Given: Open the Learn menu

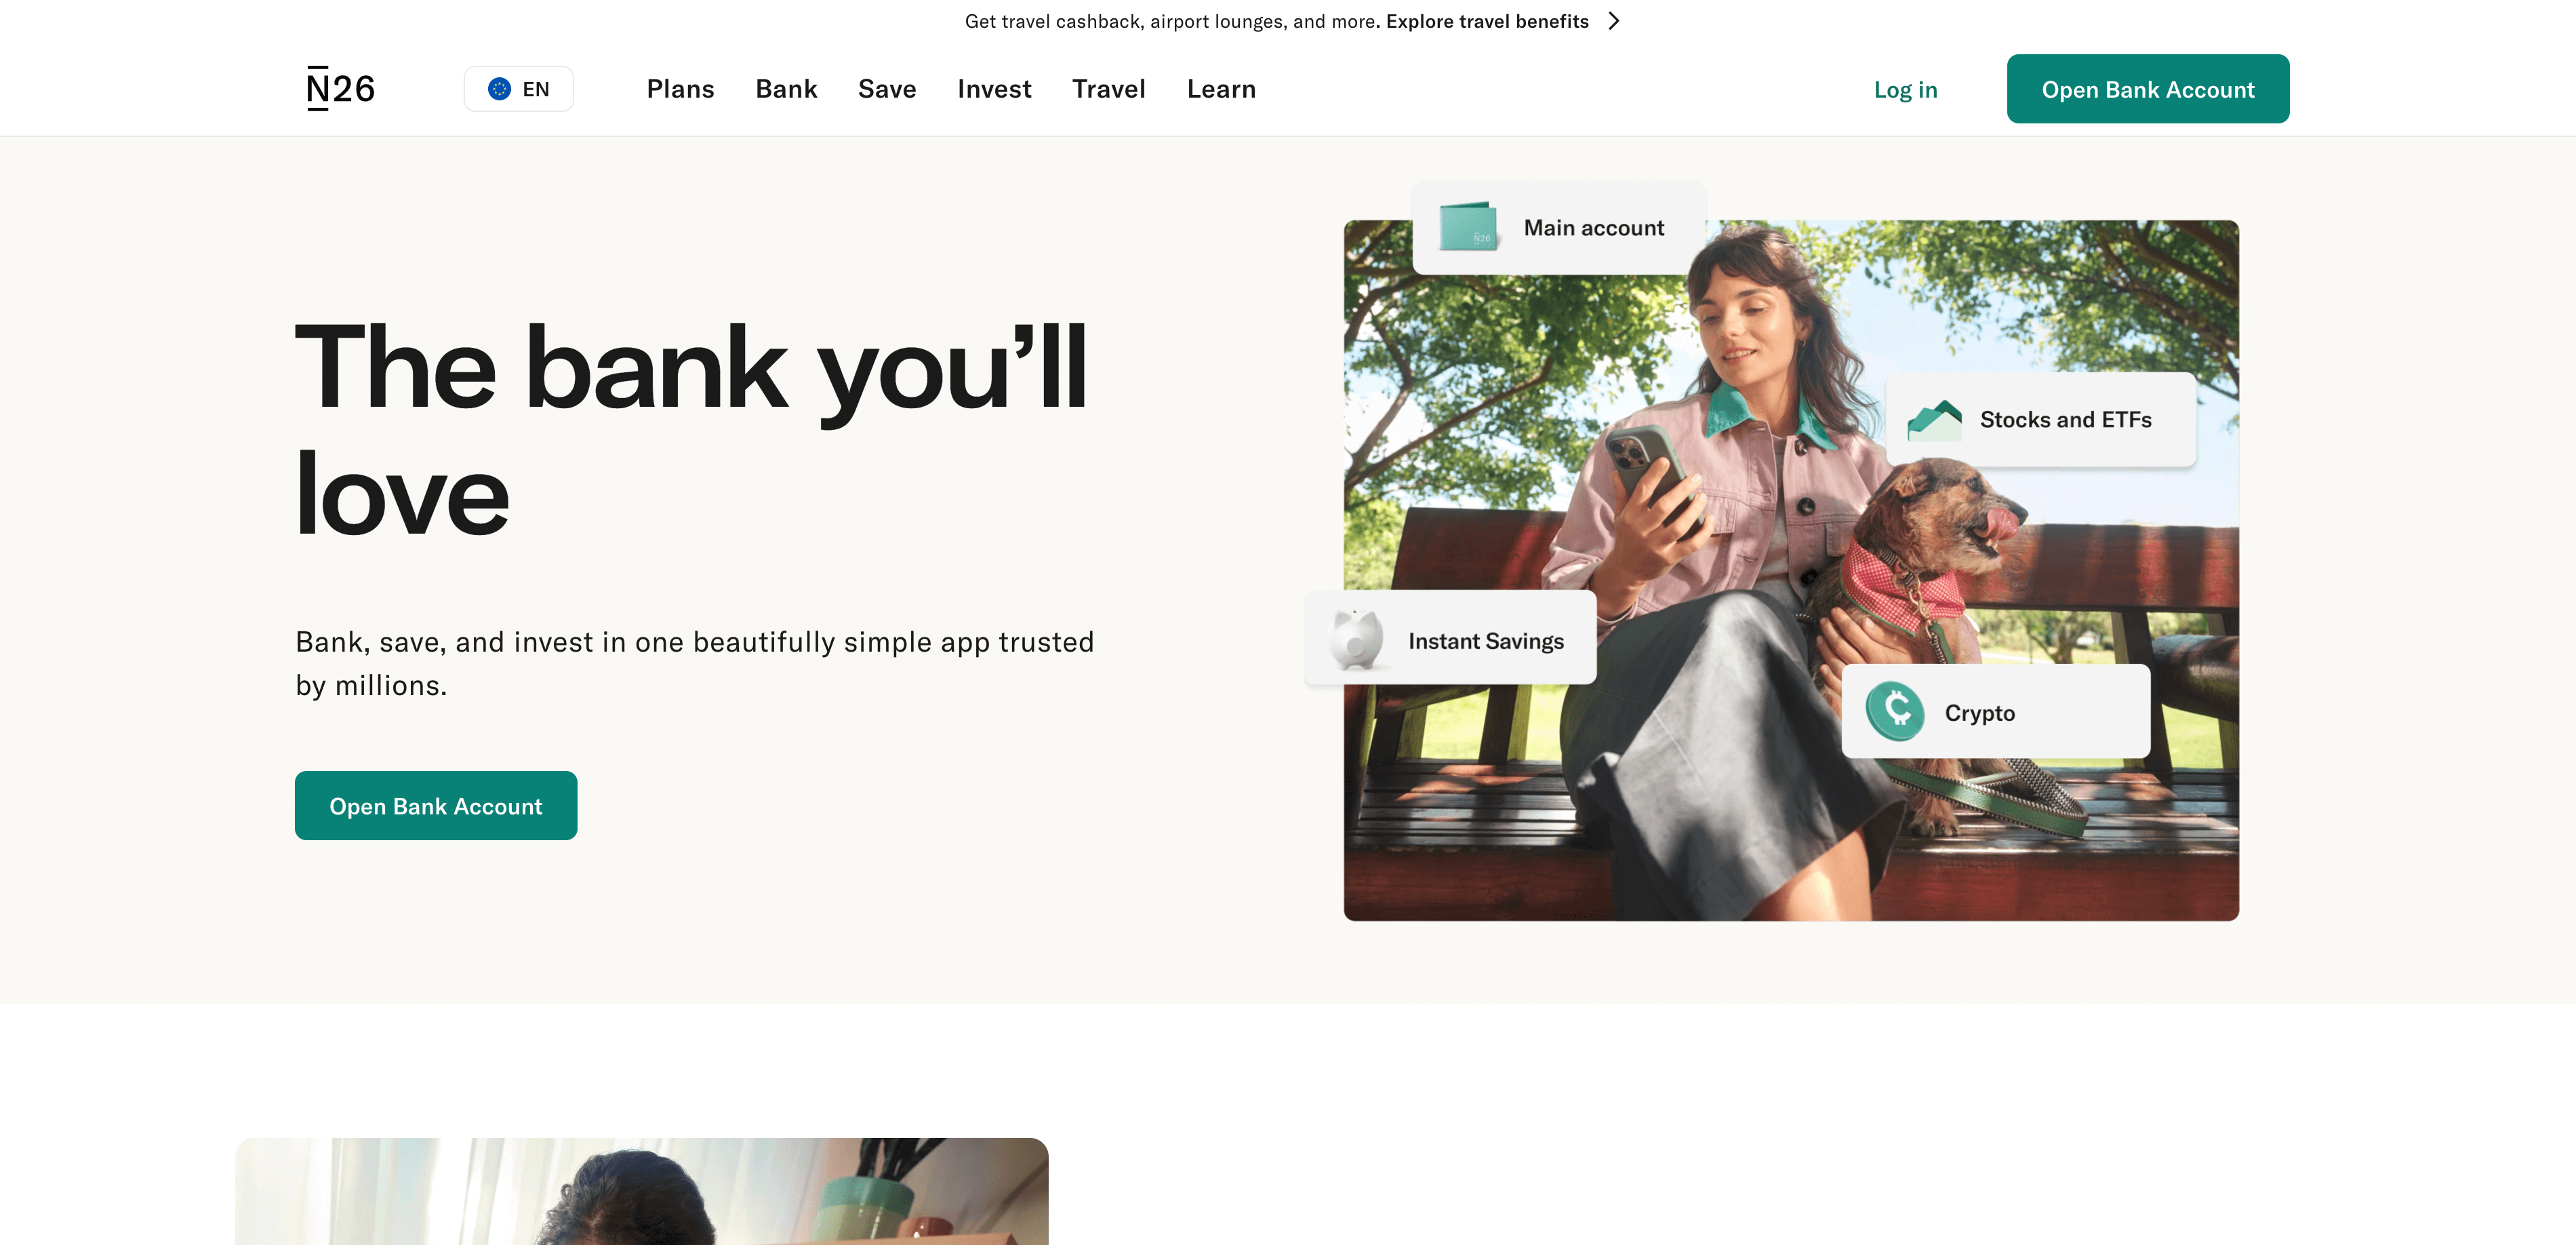Looking at the screenshot, I should tap(1221, 89).
